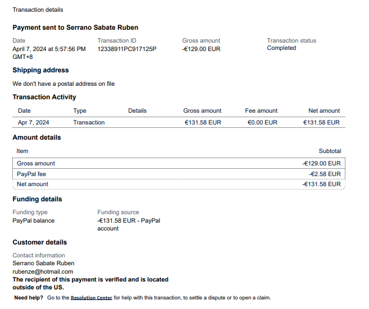369x309 pixels.
Task: Click the 'Customer details' section heading
Action: (x=39, y=242)
